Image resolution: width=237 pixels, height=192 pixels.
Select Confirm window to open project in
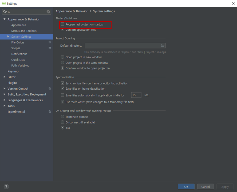(62, 68)
